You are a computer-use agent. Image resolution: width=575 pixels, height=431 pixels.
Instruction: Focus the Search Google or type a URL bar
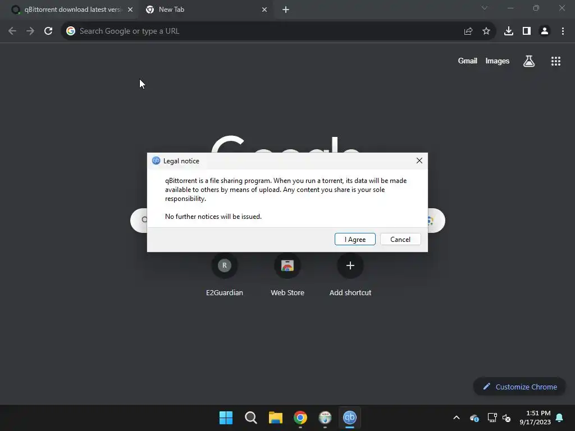279,31
